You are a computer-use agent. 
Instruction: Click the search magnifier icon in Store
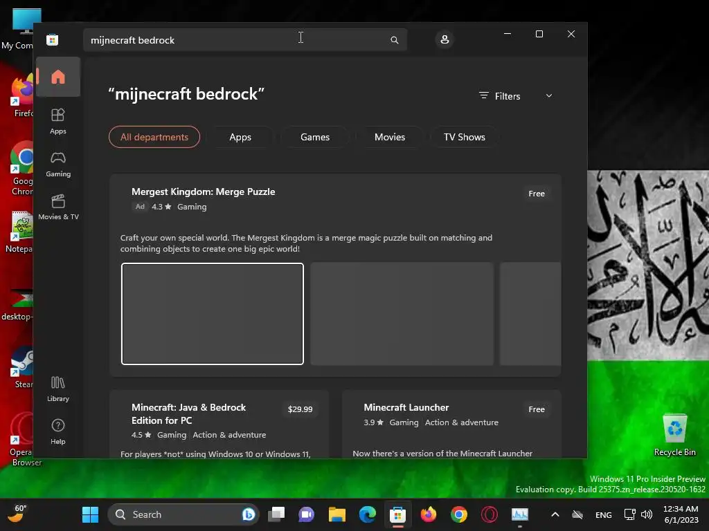tap(394, 40)
